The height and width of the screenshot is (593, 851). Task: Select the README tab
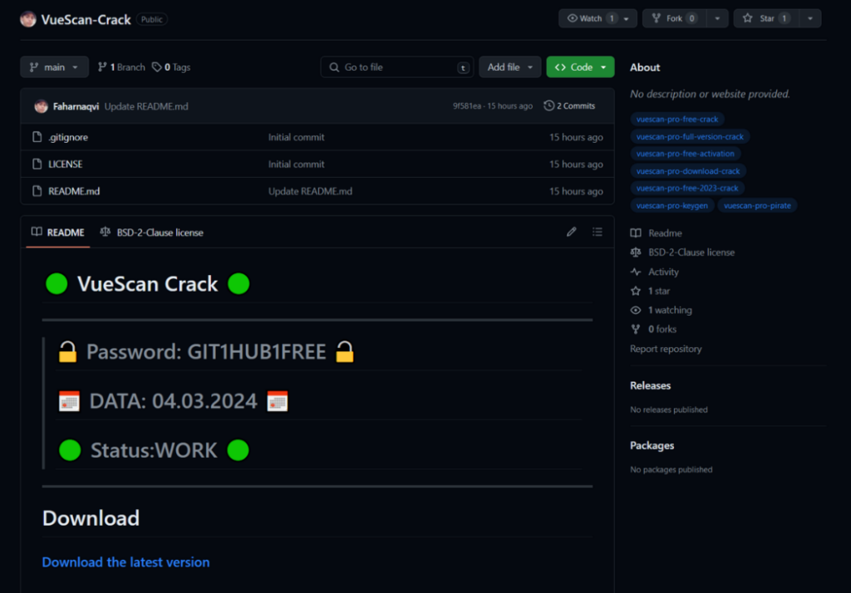58,233
